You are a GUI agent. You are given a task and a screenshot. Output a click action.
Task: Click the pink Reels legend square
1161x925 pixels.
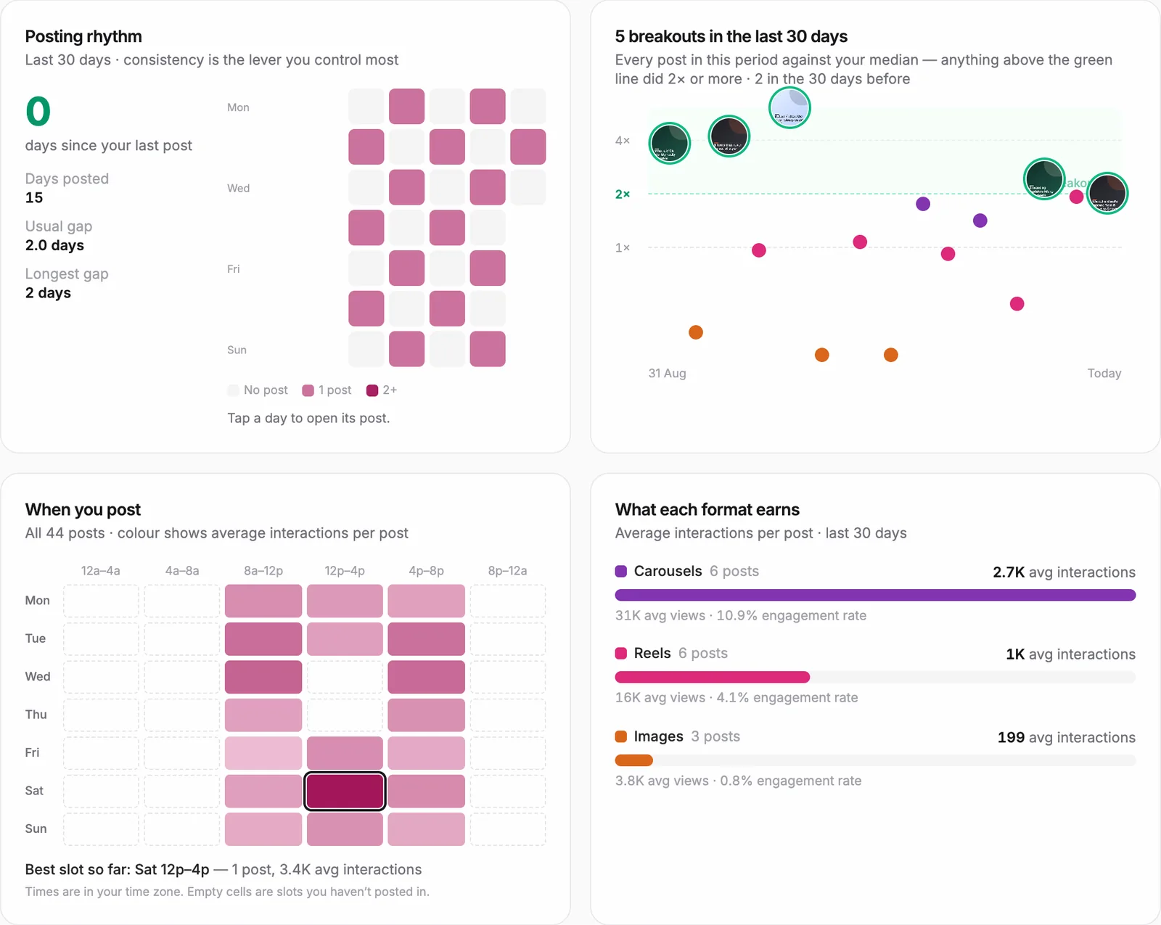[x=621, y=653]
